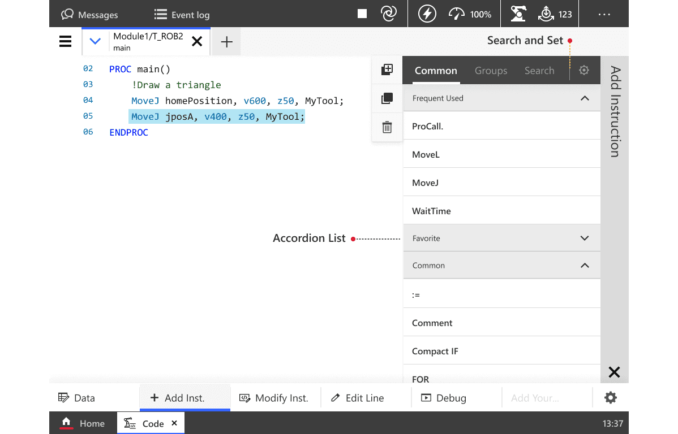Open the bottom bar settings gear
The image size is (678, 434).
610,397
